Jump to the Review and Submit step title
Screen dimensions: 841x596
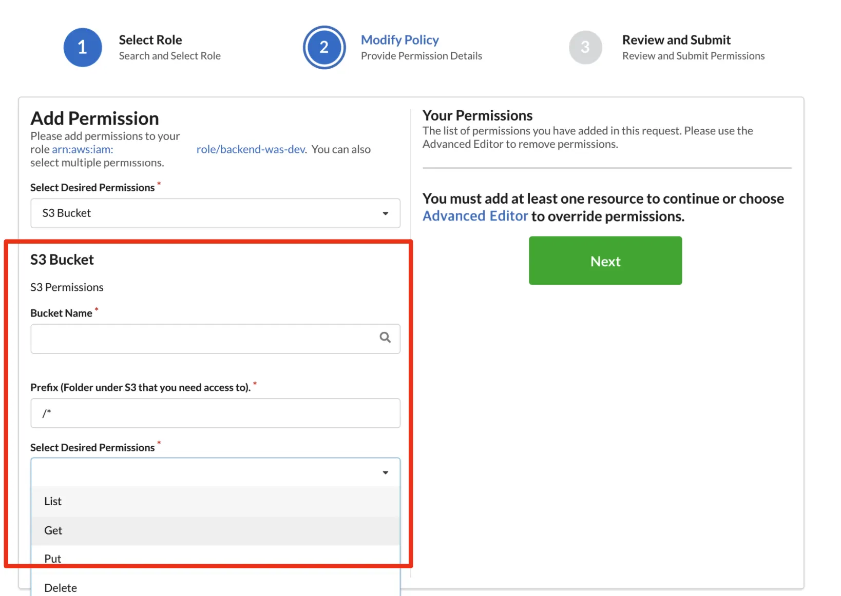(x=676, y=40)
